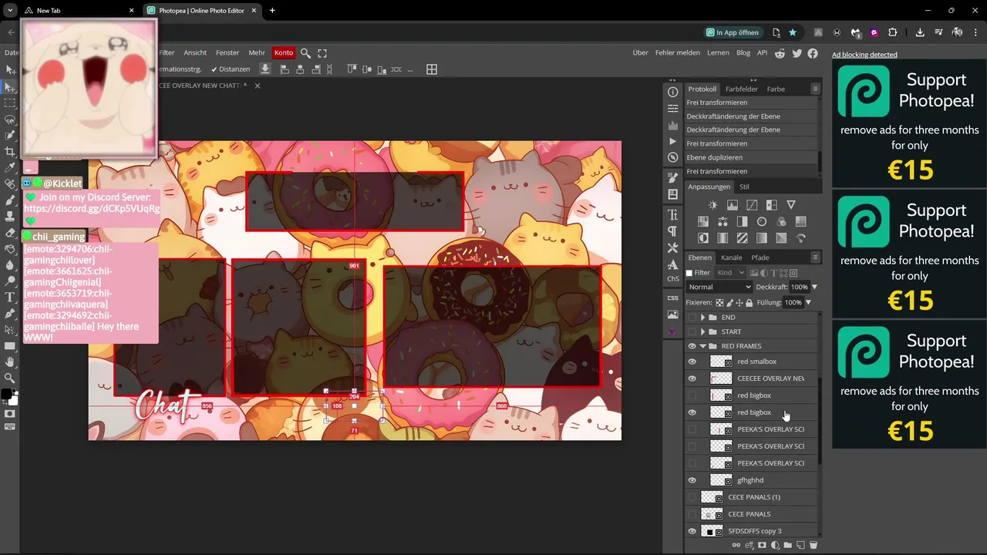Open the Reddit link icon

pos(780,52)
